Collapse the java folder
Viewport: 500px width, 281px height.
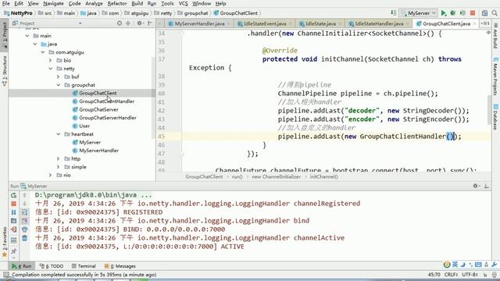[x=35, y=44]
